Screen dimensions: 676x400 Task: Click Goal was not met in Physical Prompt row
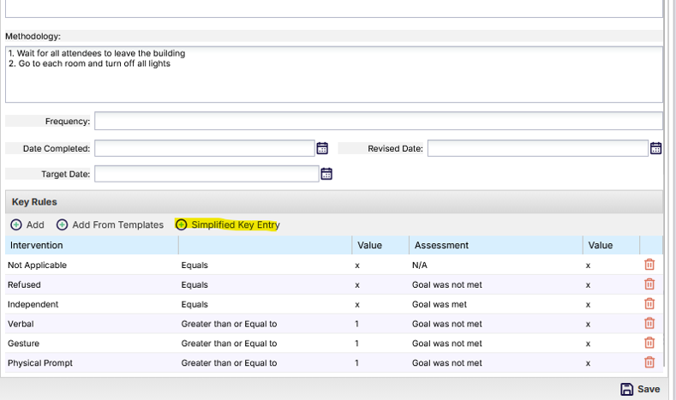click(x=447, y=363)
